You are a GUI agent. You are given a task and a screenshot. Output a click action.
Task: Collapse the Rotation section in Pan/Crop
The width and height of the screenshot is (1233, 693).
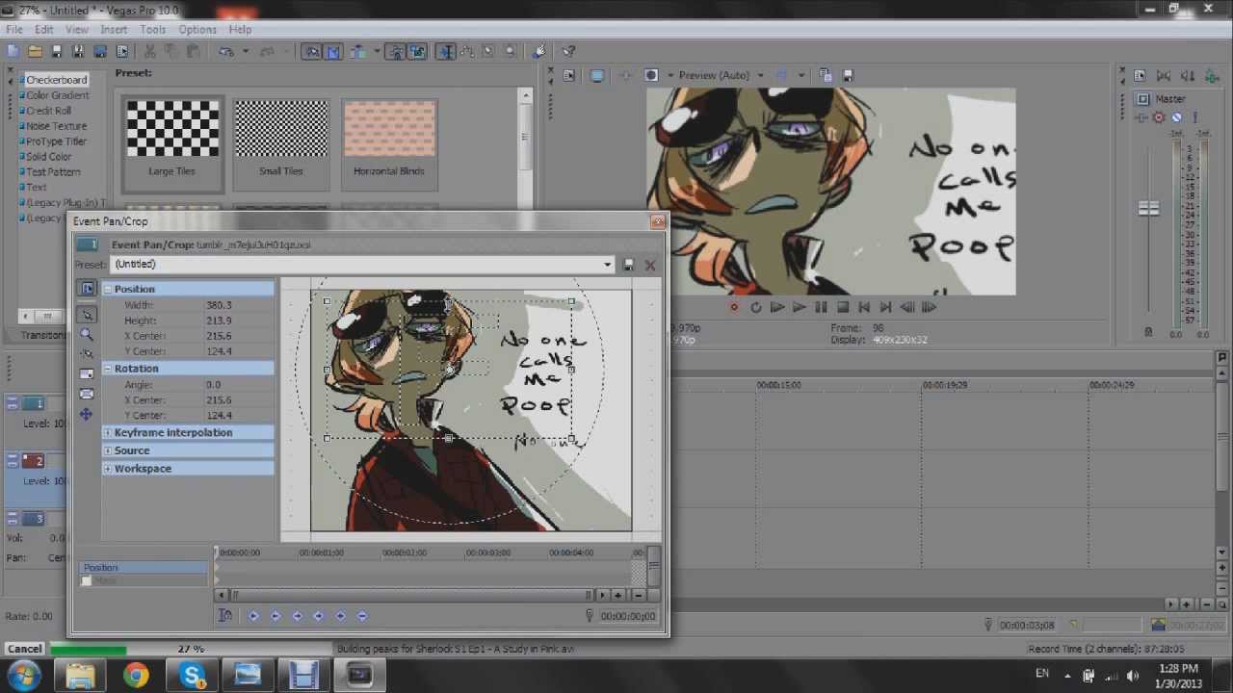(108, 369)
